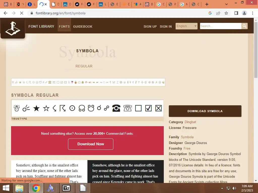This screenshot has height=193, width=258.
Task: Switch to the blue info-icon tab
Action: (x=31, y=4)
